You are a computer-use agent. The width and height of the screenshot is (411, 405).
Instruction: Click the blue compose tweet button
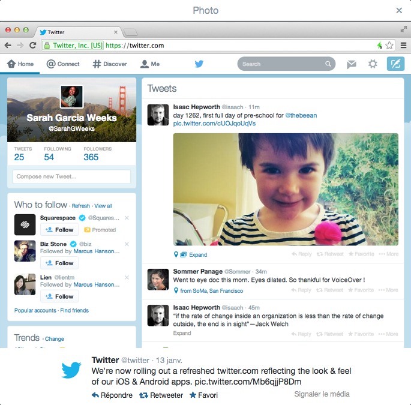coord(395,64)
